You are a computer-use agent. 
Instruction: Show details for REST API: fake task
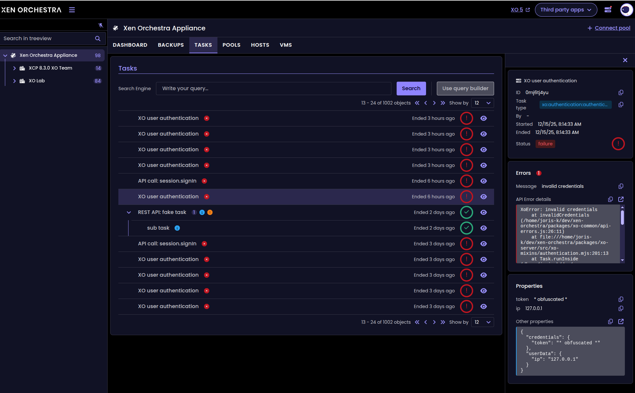coord(483,212)
